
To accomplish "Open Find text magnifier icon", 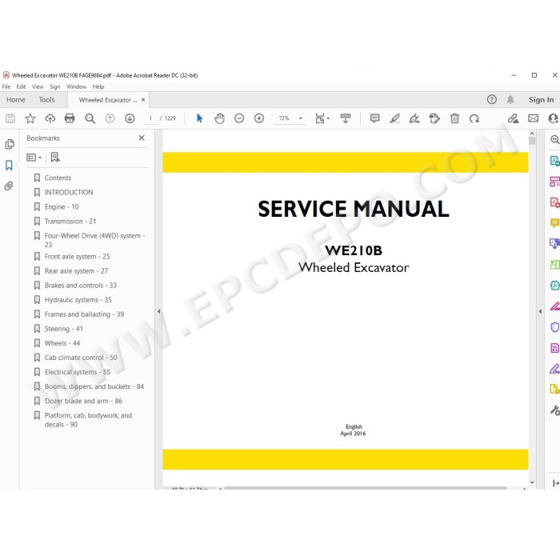I will pyautogui.click(x=90, y=118).
